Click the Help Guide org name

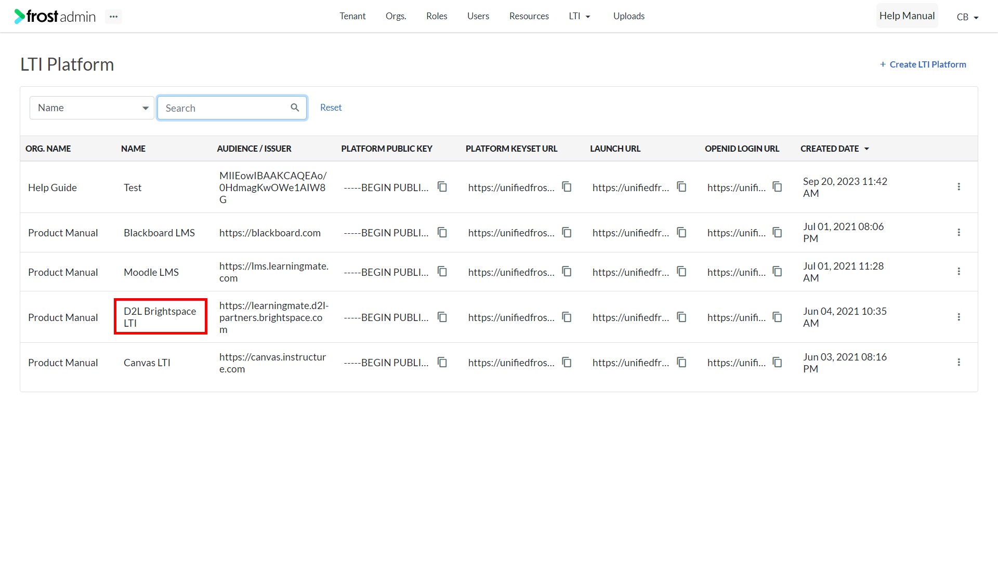(x=52, y=188)
